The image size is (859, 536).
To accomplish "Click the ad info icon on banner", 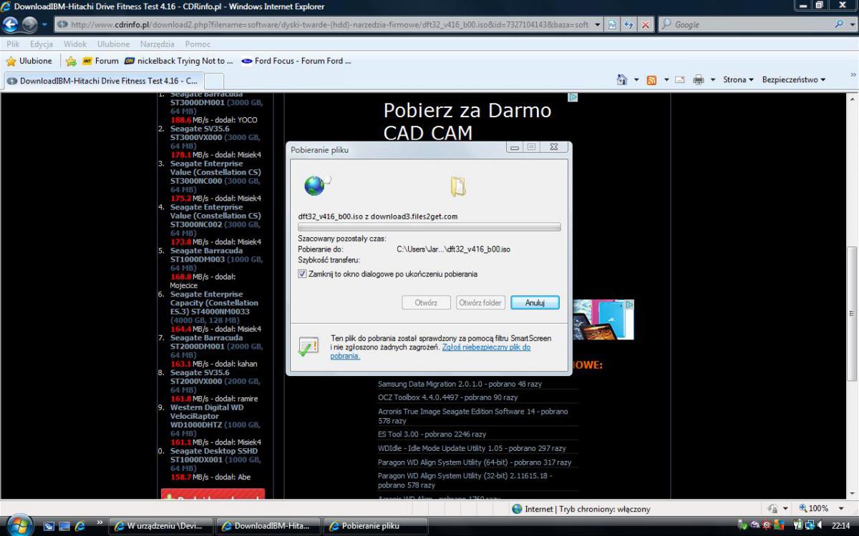I will tap(573, 97).
